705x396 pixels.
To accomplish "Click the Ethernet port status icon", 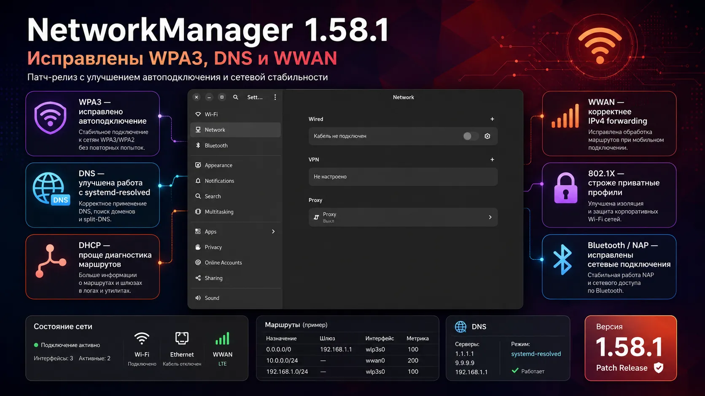I will [x=182, y=338].
